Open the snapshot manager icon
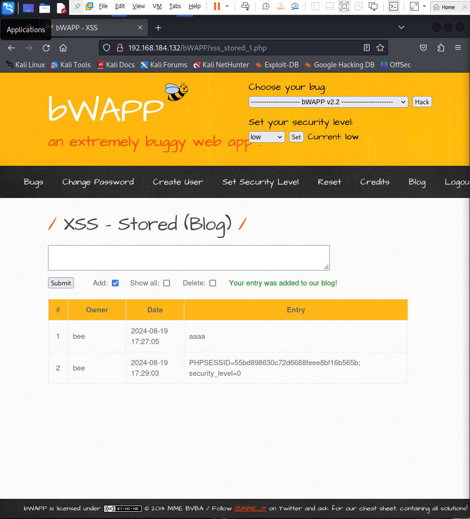 (295, 6)
